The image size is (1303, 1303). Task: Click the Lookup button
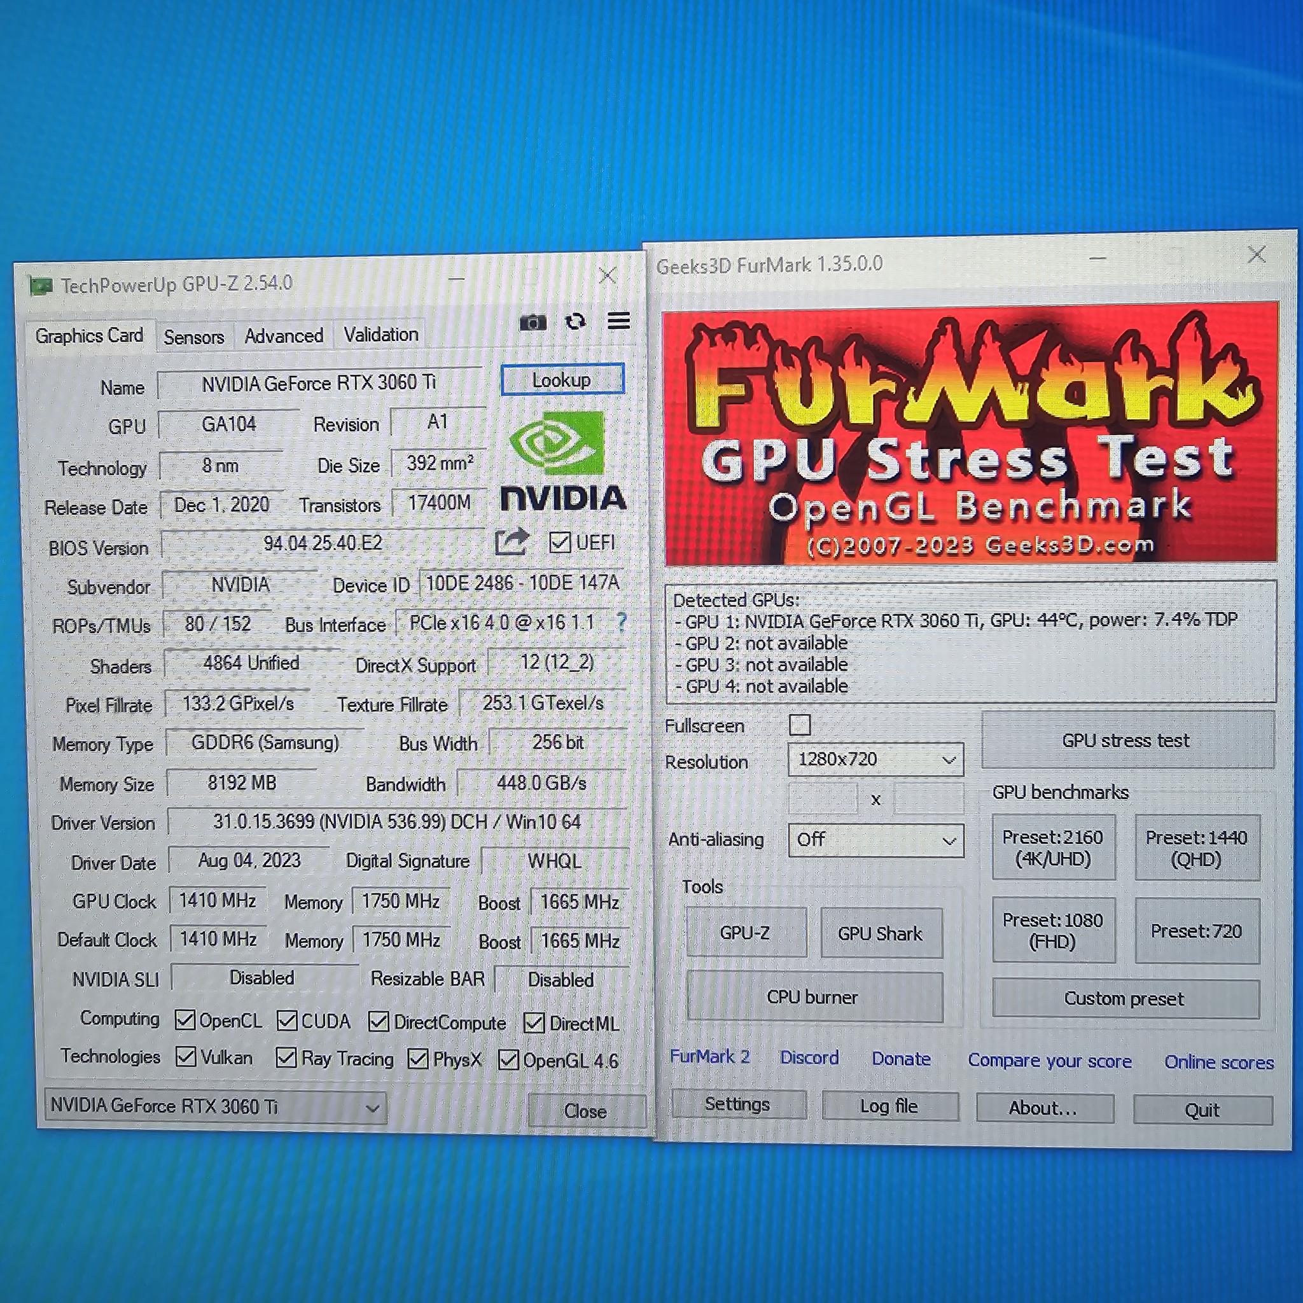pos(562,380)
